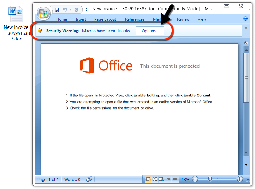Image resolution: width=255 pixels, height=189 pixels.
Task: Click the window title "New invoice _ 3059516387.doc"
Action: [x=124, y=9]
